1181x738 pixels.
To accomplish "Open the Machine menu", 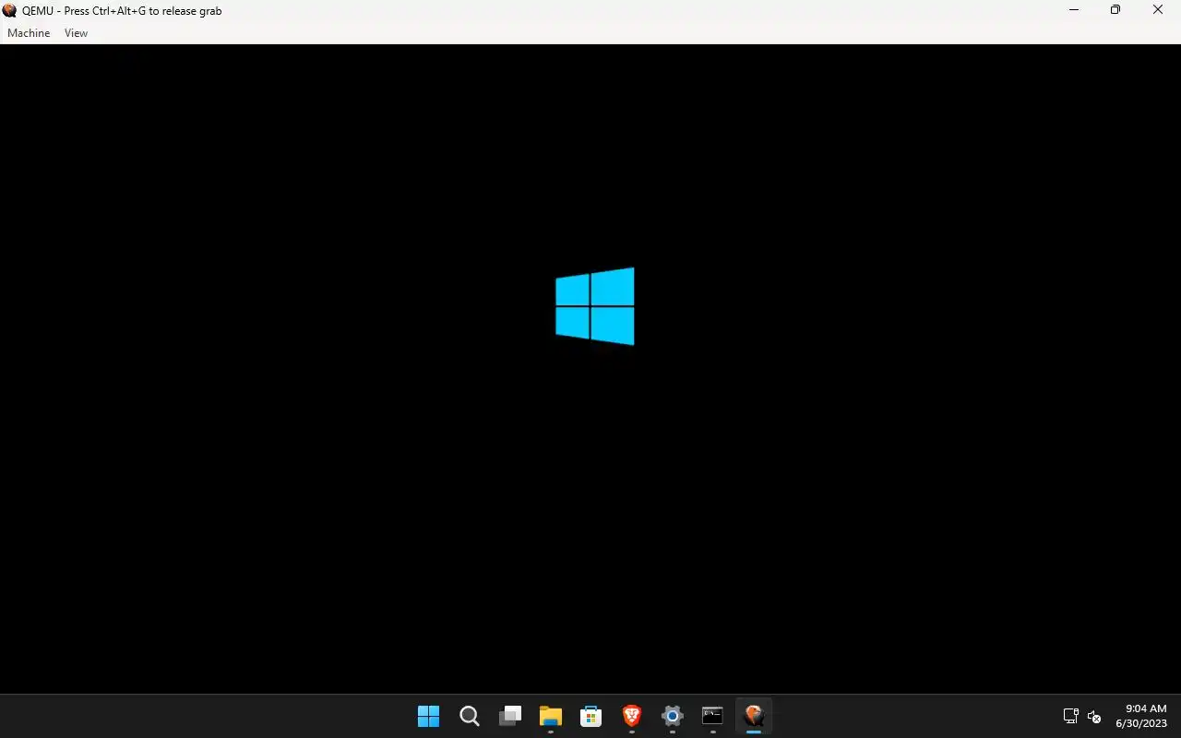I will click(x=29, y=33).
